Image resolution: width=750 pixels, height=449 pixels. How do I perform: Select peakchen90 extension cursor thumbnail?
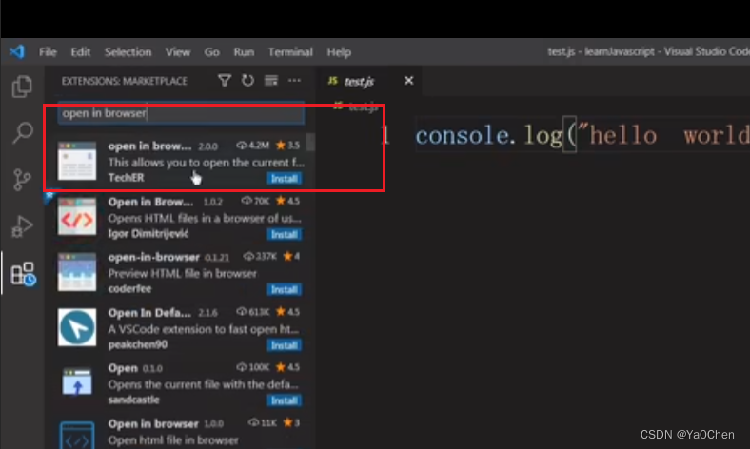(77, 327)
